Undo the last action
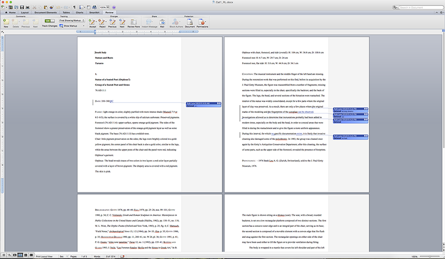This screenshot has height=259, width=445. point(58,7)
